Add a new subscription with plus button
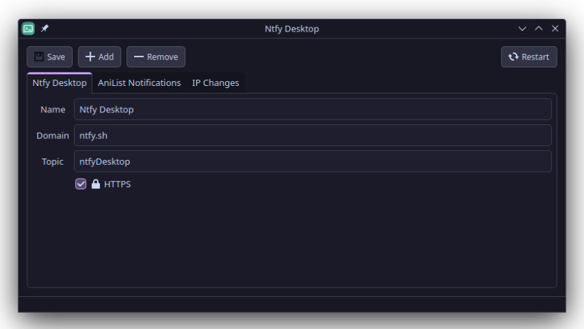Image resolution: width=584 pixels, height=329 pixels. point(99,57)
